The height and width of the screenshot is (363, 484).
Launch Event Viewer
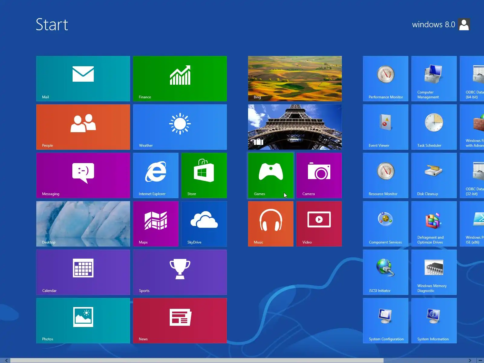(x=386, y=127)
